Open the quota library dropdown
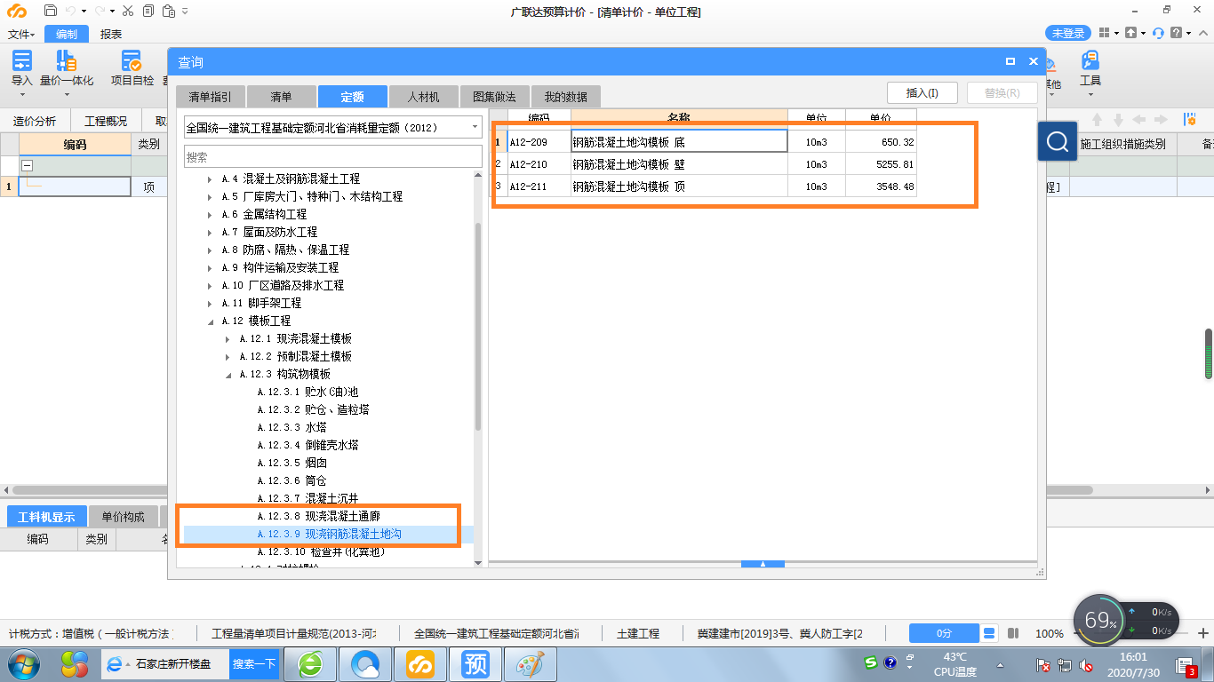This screenshot has height=682, width=1214. 475,127
